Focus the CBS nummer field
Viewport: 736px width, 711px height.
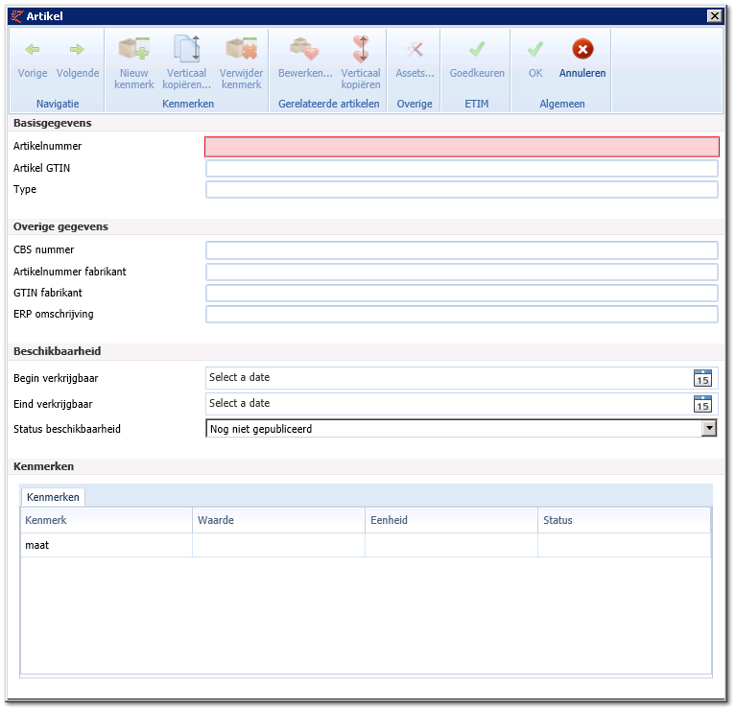tap(462, 250)
